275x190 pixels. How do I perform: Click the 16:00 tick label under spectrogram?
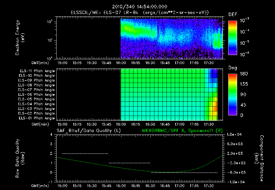(121, 63)
